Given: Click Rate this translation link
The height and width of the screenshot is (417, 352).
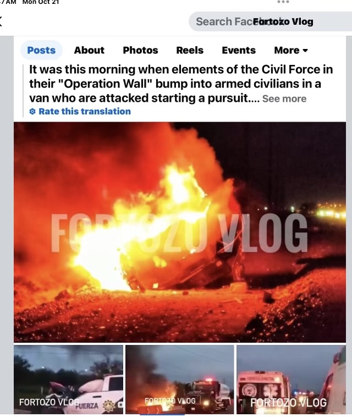Looking at the screenshot, I should [x=85, y=112].
